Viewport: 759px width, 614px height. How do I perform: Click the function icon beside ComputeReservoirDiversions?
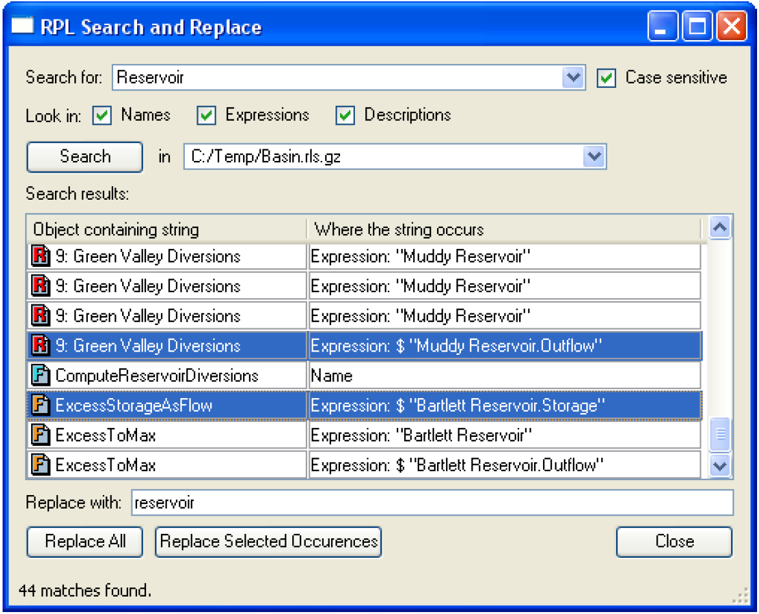(x=41, y=376)
